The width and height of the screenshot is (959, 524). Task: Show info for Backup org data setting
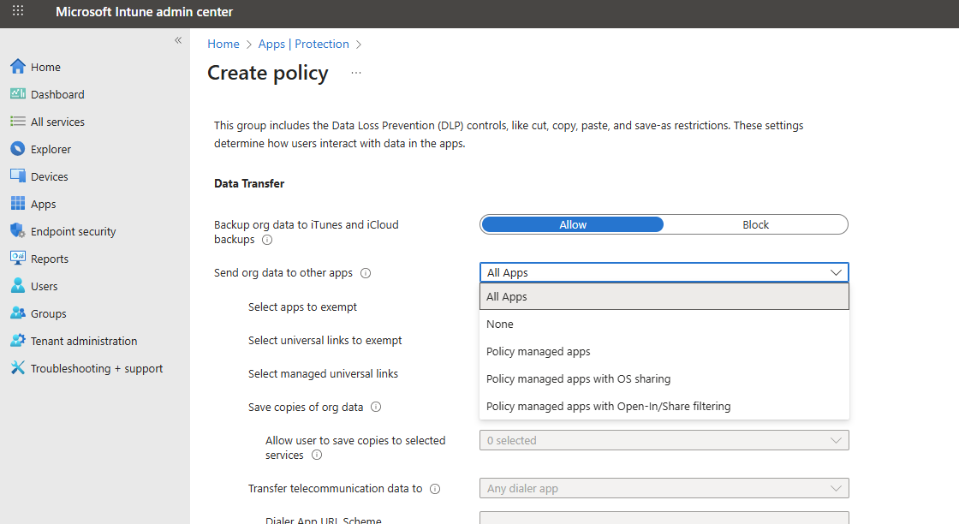[x=267, y=240]
